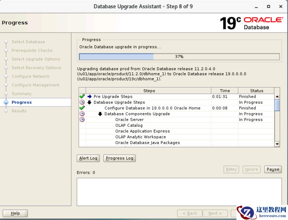288x220 pixels.
Task: Click green checkmark beside Pre Upgrade Steps
Action: (82, 96)
